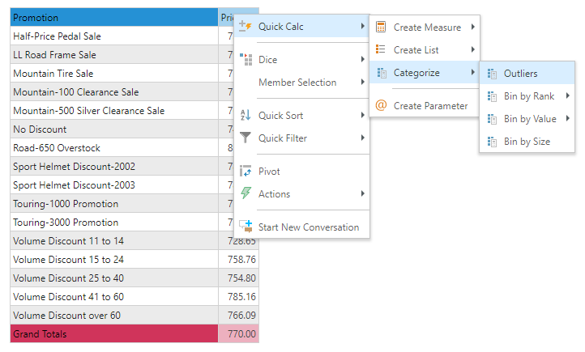Click the Quick Filter funnel icon

click(246, 138)
